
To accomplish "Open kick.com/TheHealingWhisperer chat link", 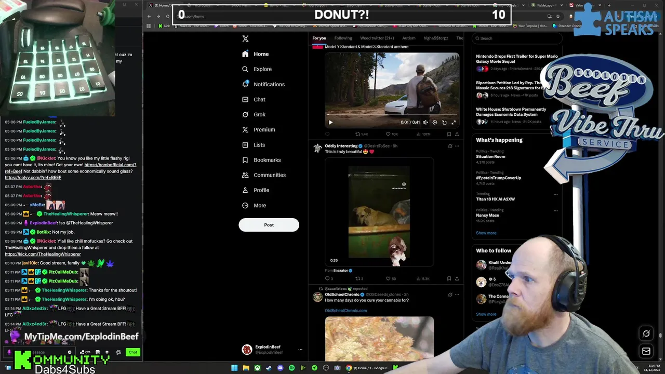I will coord(43,254).
